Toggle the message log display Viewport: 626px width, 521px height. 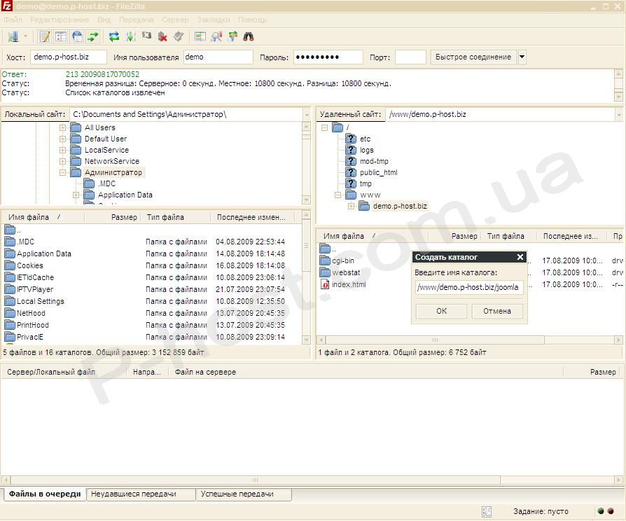tap(44, 36)
